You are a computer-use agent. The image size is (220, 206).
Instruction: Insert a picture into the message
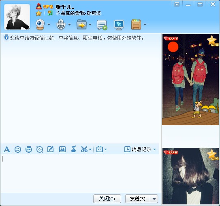[62, 149]
